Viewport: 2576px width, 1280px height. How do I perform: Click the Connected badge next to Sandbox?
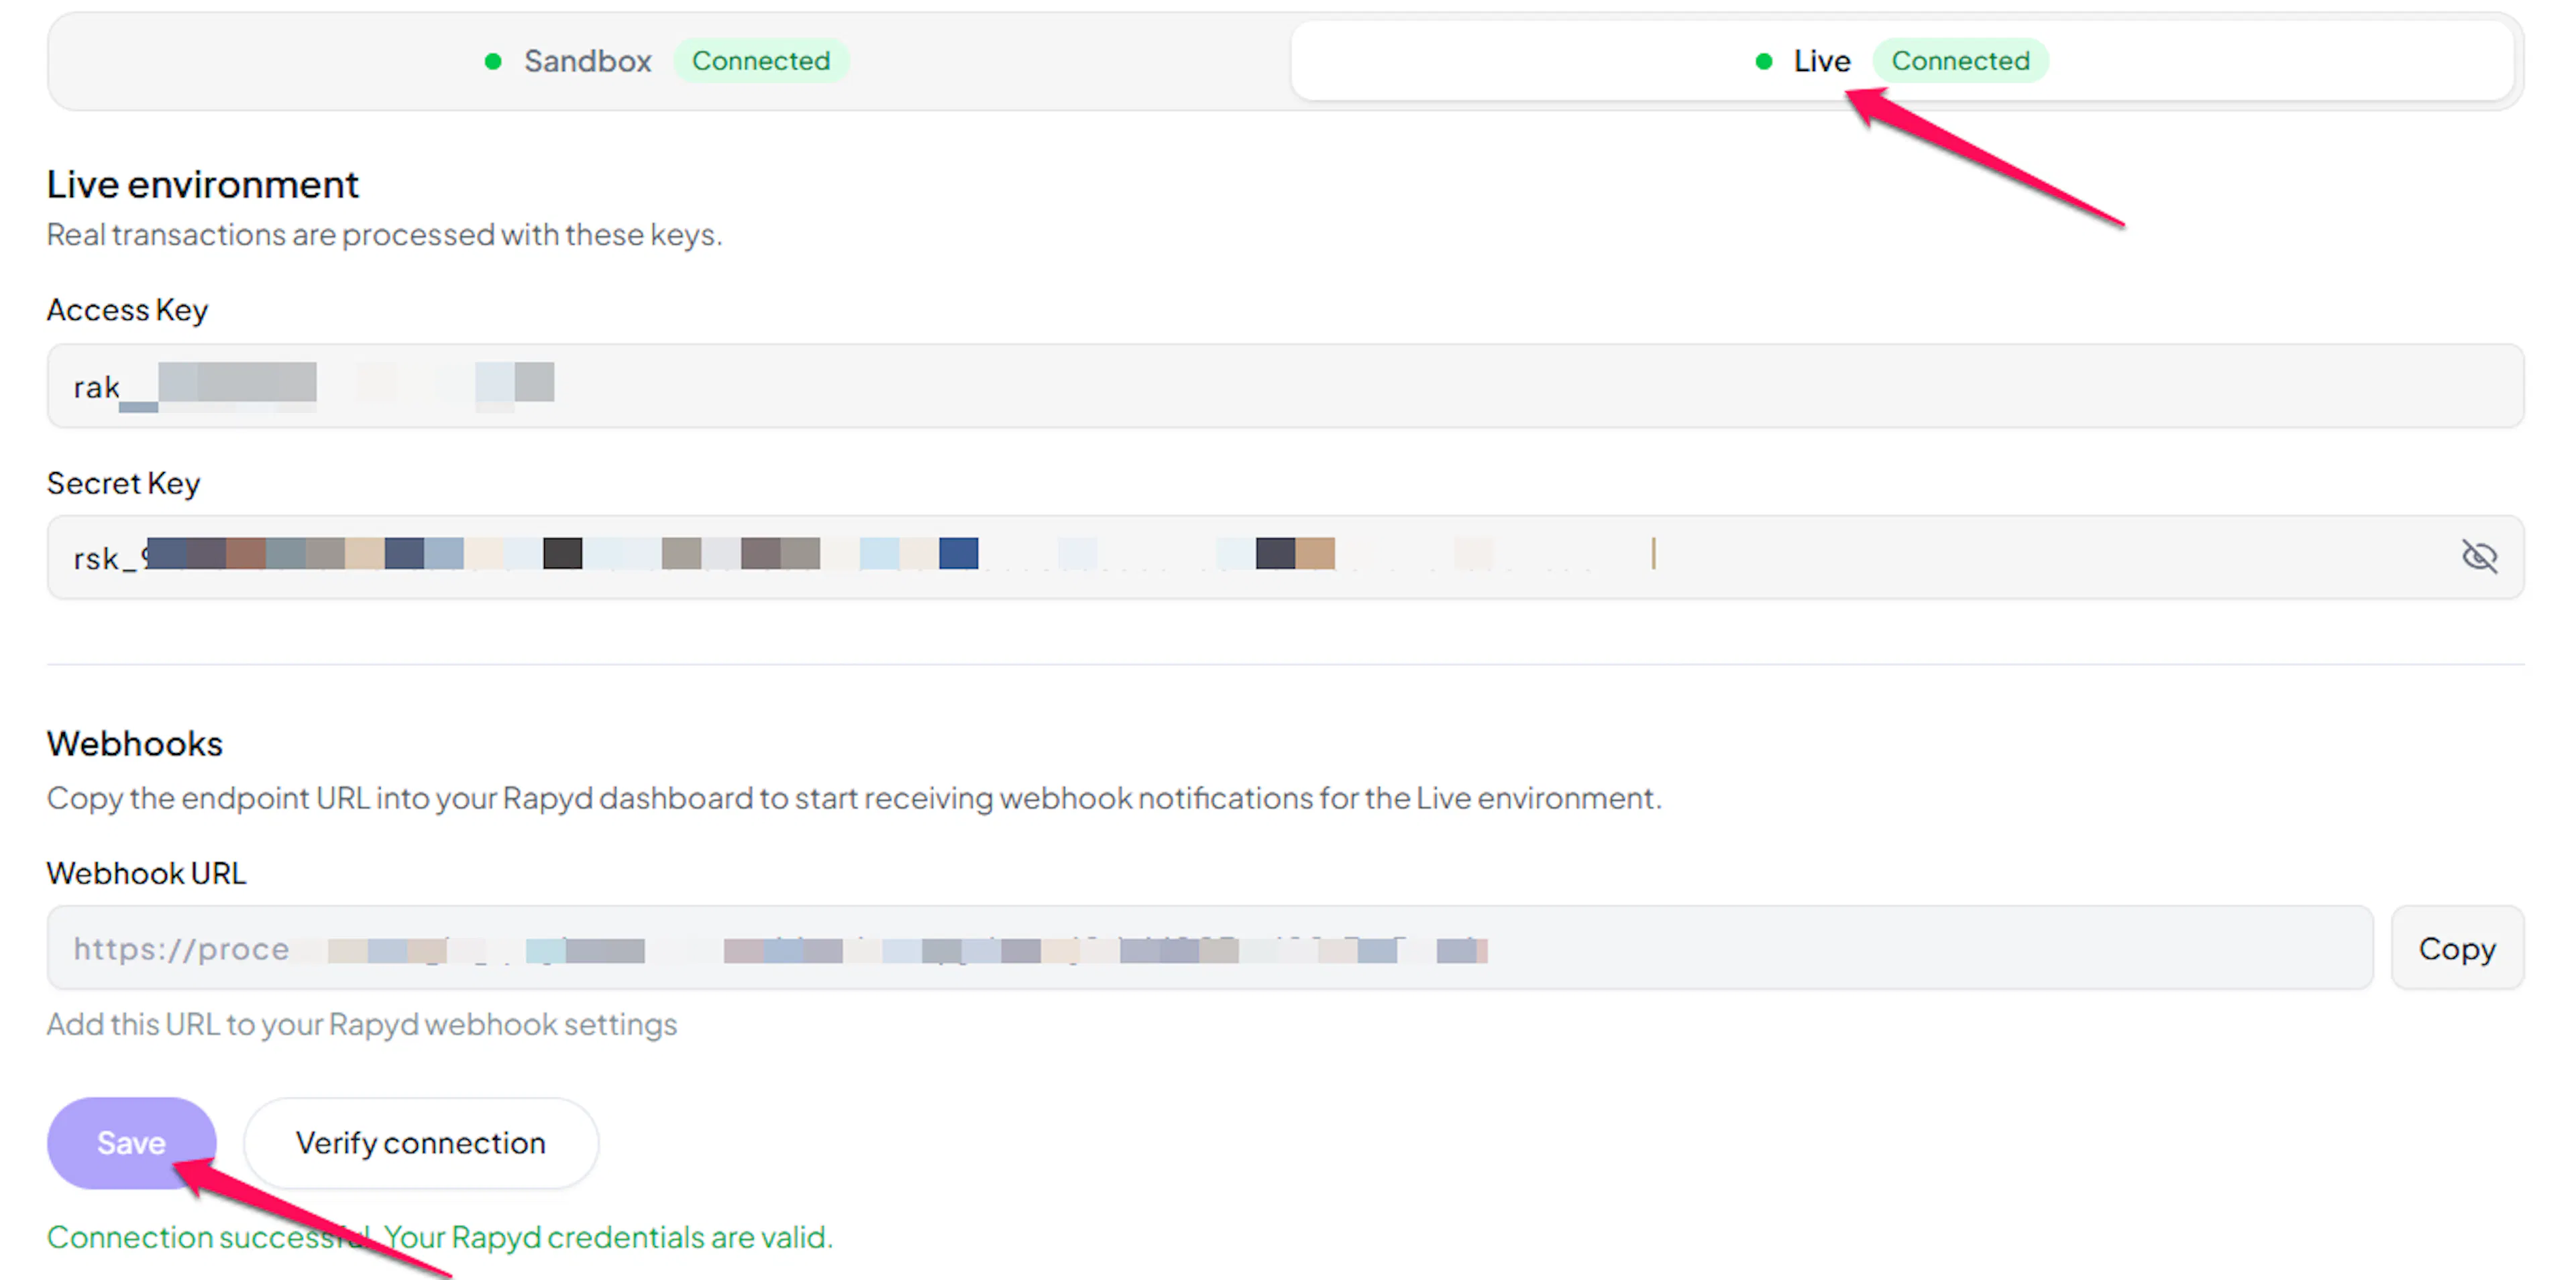[761, 61]
